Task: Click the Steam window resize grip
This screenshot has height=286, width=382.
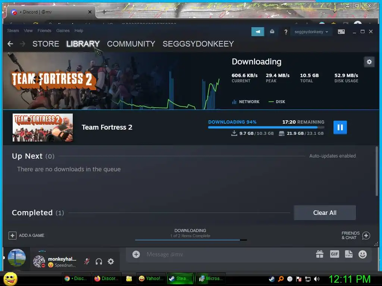Action: tap(376, 244)
